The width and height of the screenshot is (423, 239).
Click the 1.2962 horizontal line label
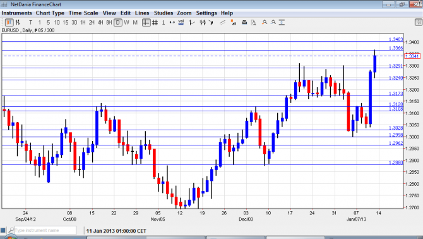(396, 143)
